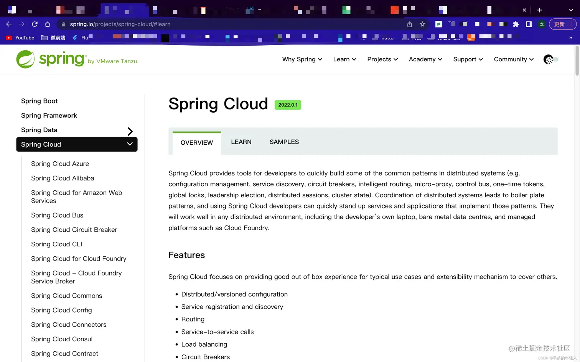Screen dimensions: 580x362
Task: Open Spring Cloud Contract
Action: tap(64, 354)
